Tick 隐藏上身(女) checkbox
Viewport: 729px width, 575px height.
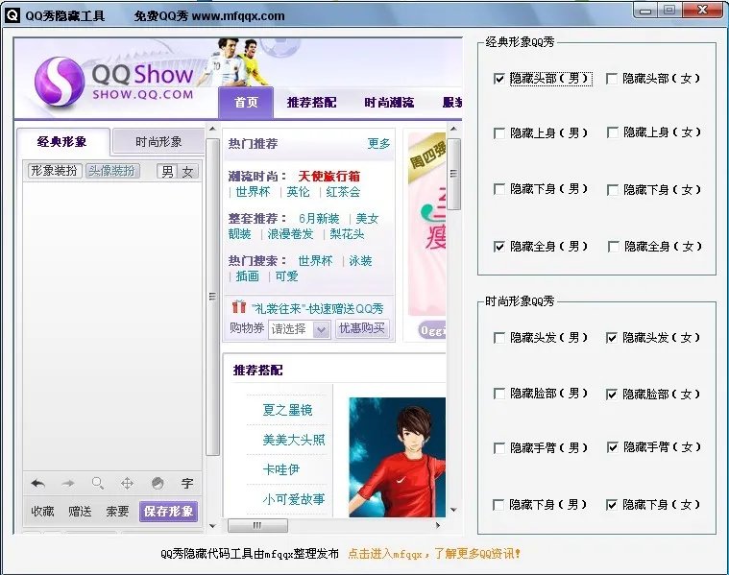coord(613,132)
